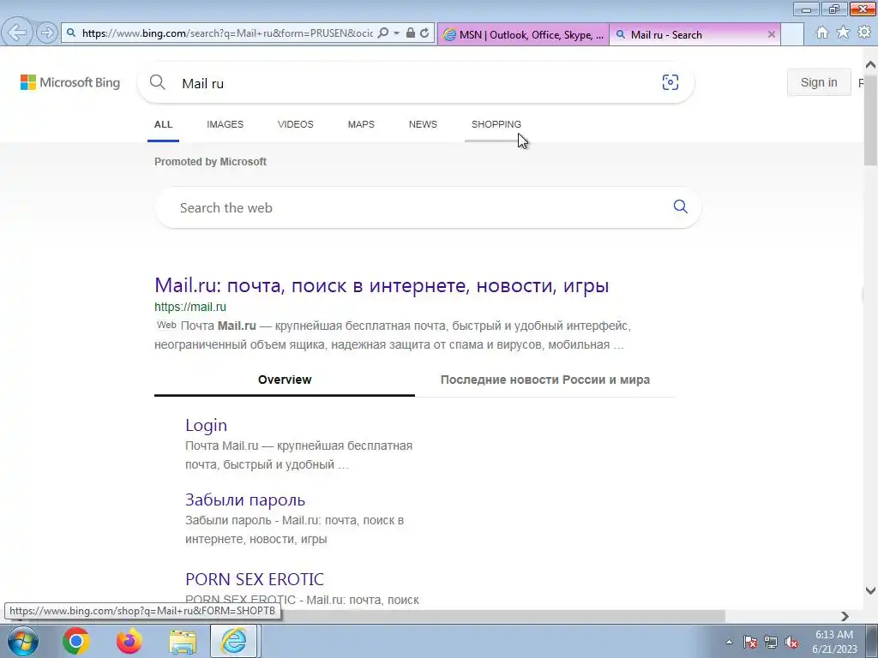Select Последние новости России и мира tab
This screenshot has height=658, width=878.
coord(545,380)
